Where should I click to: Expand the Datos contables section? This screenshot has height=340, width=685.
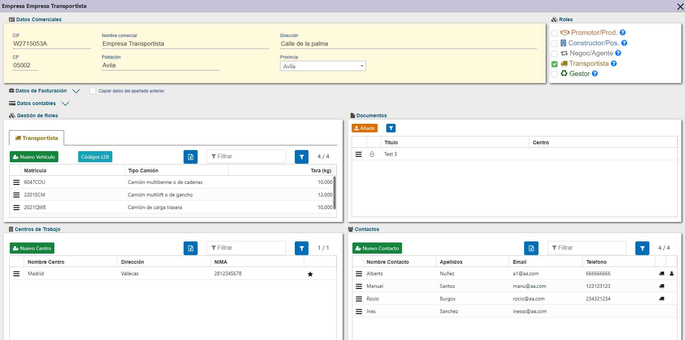tap(65, 104)
